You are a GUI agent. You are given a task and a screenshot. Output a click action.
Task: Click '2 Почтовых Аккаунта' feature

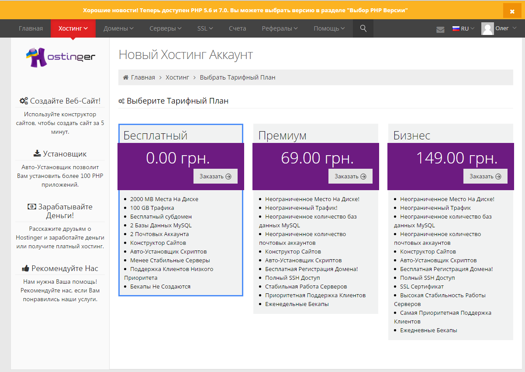(159, 234)
